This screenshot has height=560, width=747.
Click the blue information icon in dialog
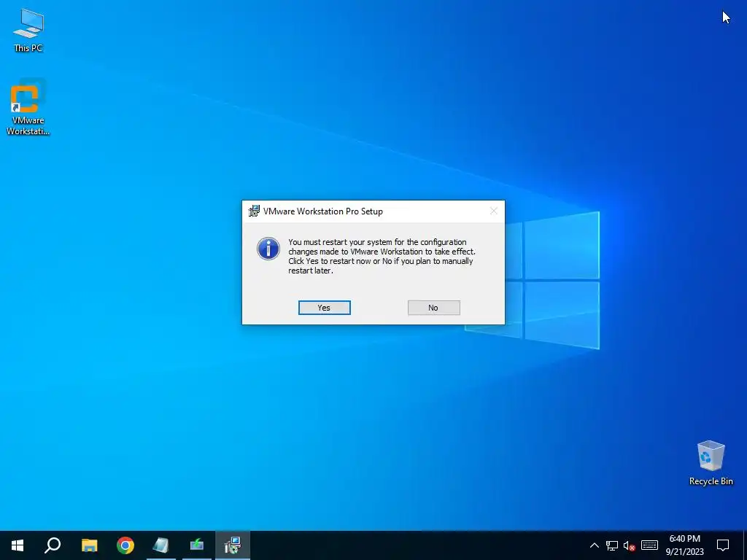[x=268, y=249]
